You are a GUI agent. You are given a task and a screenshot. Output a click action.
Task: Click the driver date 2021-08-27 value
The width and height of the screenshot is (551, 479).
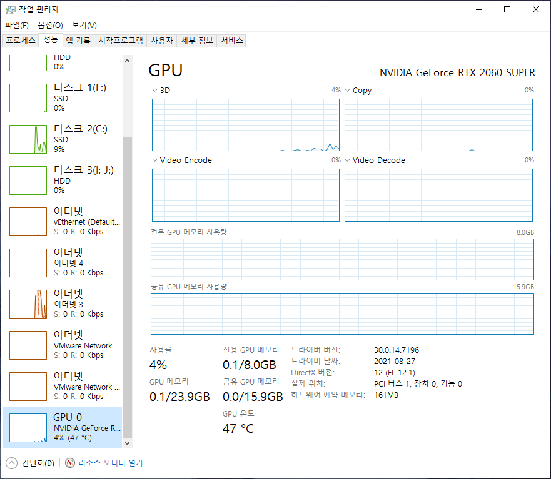click(395, 362)
